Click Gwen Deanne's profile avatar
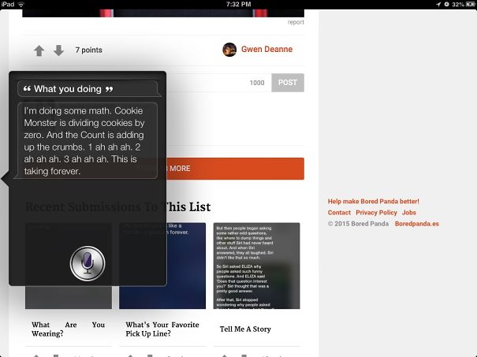The width and height of the screenshot is (477, 357). point(229,50)
